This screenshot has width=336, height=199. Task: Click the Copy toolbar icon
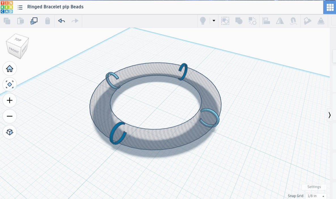point(7,21)
